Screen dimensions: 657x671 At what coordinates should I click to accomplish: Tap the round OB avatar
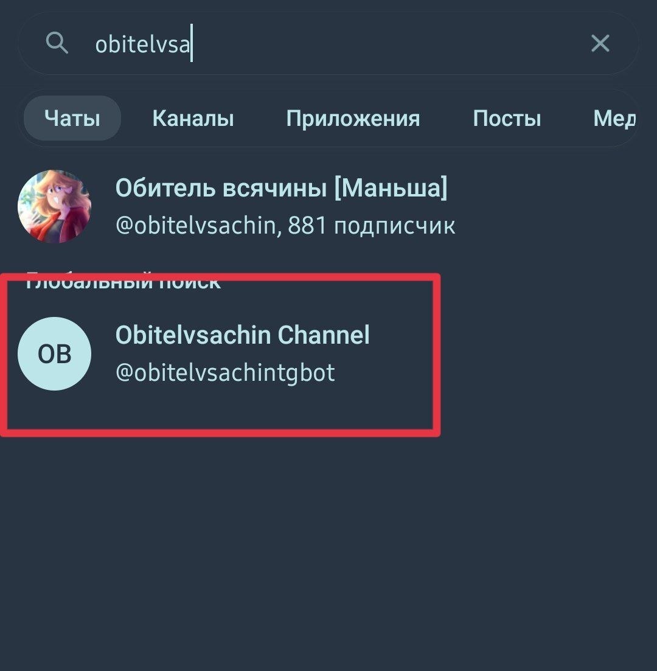[x=54, y=353]
